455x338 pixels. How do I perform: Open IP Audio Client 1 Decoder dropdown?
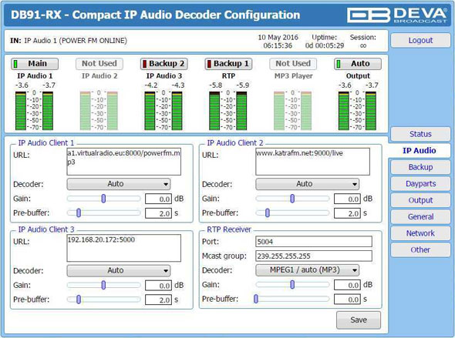[119, 184]
